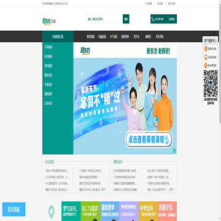Open the 学TOEFL course tile
The width and height of the screenshot is (221, 221).
pyautogui.click(x=71, y=211)
